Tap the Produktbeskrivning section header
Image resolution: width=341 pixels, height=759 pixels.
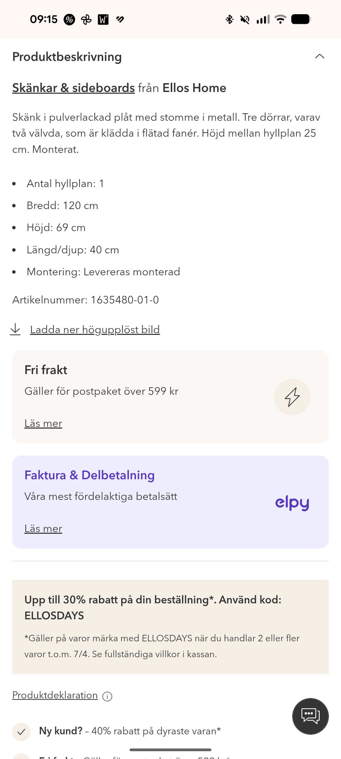click(x=67, y=56)
